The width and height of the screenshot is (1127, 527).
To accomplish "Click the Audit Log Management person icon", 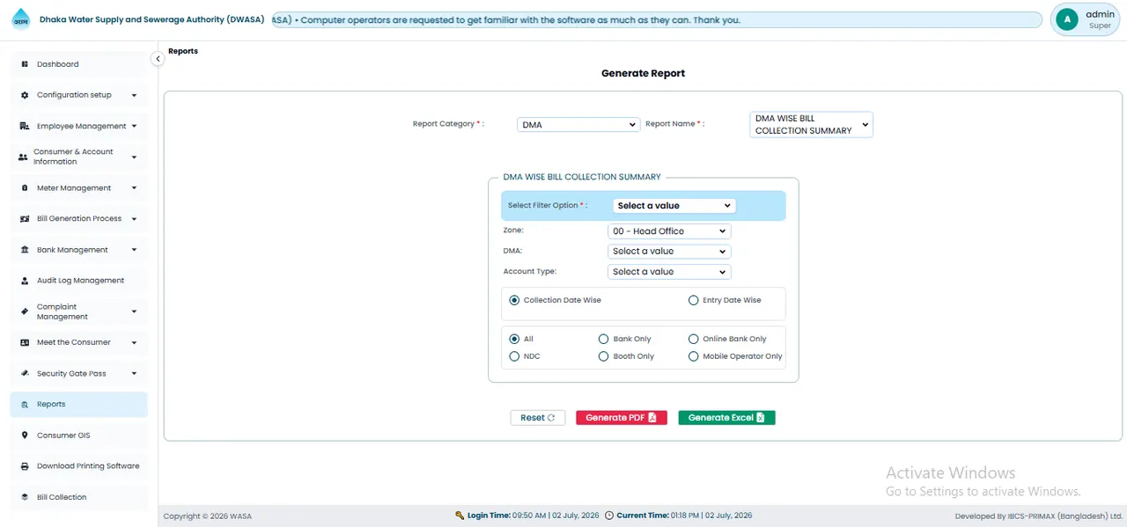I will tap(25, 281).
